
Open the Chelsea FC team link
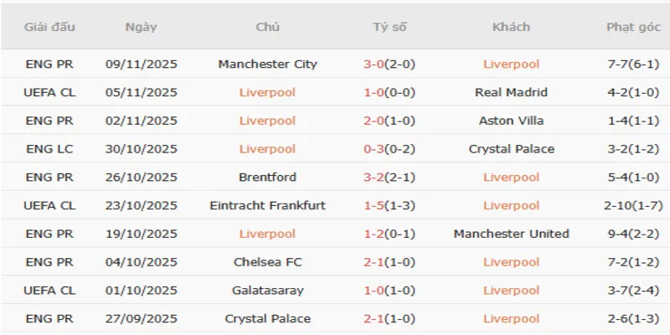[267, 262]
